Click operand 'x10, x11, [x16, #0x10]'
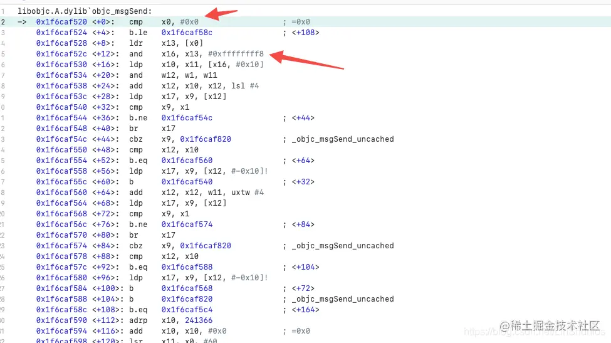The image size is (611, 343). 212,65
